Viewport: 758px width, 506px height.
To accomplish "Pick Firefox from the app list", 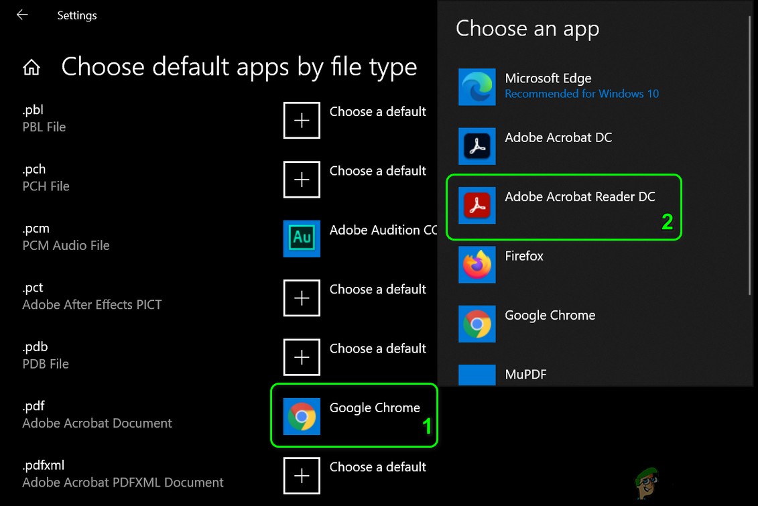I will tap(524, 256).
